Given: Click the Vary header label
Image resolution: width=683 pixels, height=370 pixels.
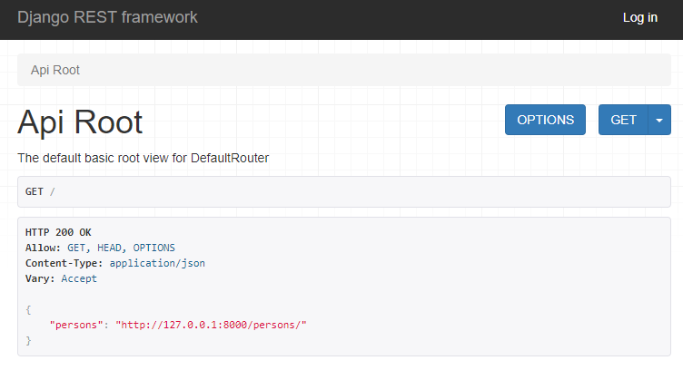Looking at the screenshot, I should tap(40, 278).
